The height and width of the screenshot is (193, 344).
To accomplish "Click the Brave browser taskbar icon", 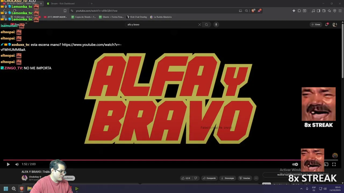I will point(21,189).
